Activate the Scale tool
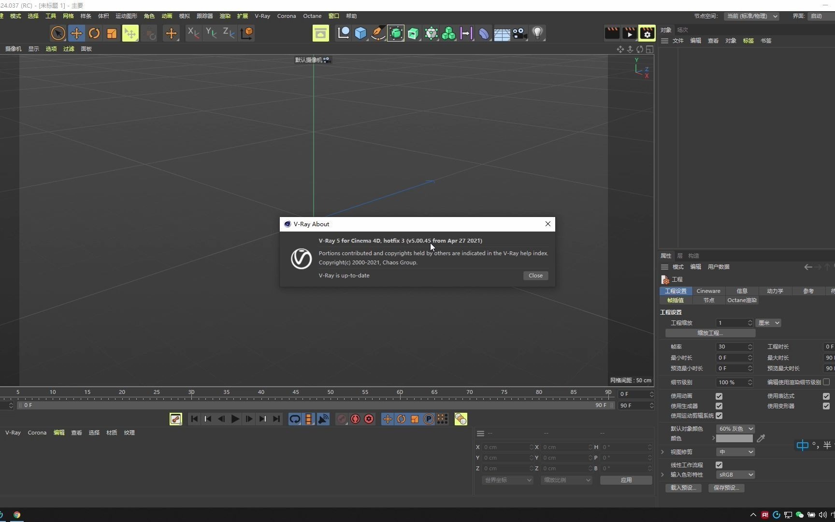Screen dimensions: 835x522 (x=112, y=33)
